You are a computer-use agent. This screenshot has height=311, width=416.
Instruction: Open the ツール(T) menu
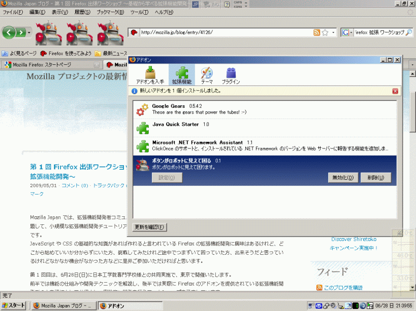coord(139,12)
